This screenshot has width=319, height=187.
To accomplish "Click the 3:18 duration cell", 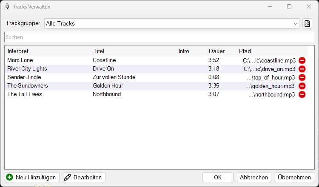I will click(214, 69).
